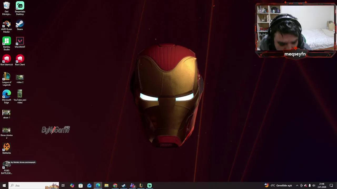The image size is (337, 189).
Task: Switch to Streamlabs in the taskbar
Action: (150, 186)
